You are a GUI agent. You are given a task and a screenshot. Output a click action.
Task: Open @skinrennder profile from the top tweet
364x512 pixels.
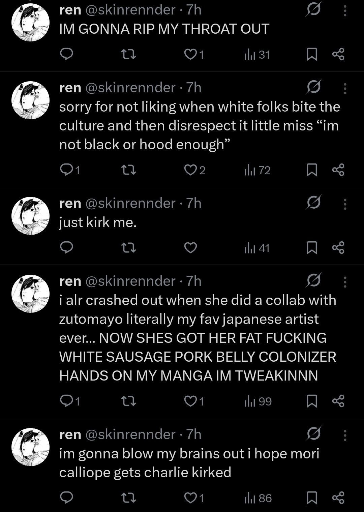[x=130, y=10]
